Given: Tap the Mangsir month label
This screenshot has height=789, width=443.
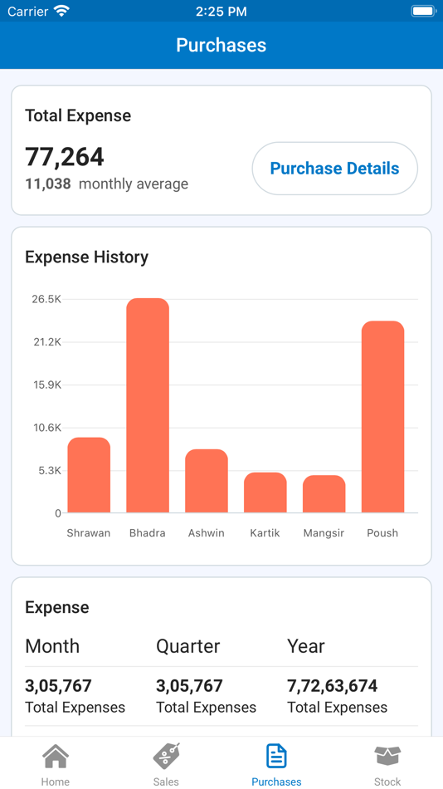Looking at the screenshot, I should [324, 533].
